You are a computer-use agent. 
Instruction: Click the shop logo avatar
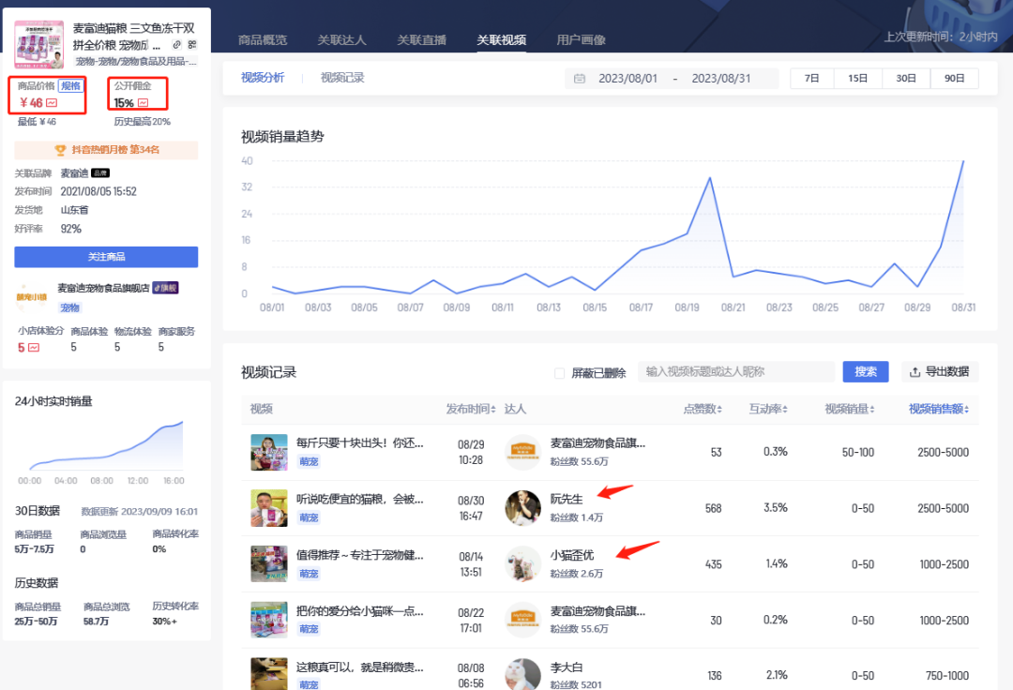(32, 297)
